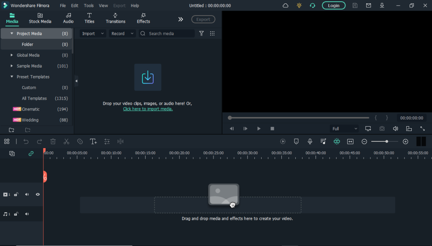
Task: Click the Record Voiceover microphone icon
Action: click(x=310, y=141)
